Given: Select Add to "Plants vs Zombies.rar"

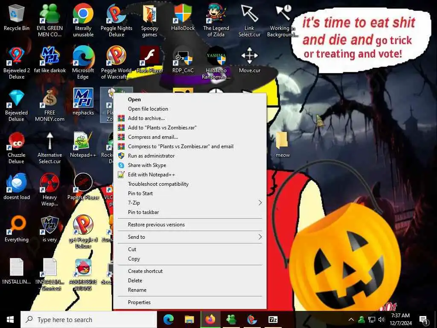Looking at the screenshot, I should point(190,127).
